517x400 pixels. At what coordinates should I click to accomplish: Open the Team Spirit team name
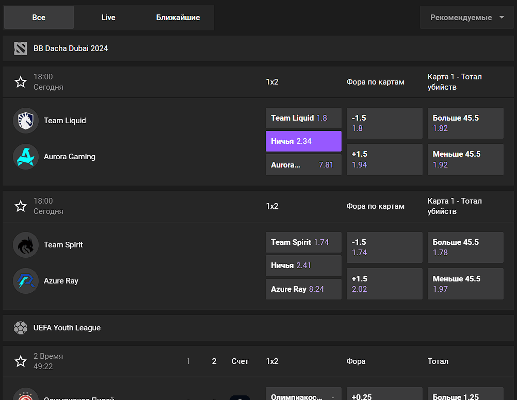[x=63, y=245]
